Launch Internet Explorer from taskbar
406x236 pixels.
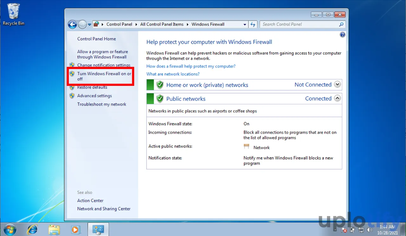click(32, 229)
